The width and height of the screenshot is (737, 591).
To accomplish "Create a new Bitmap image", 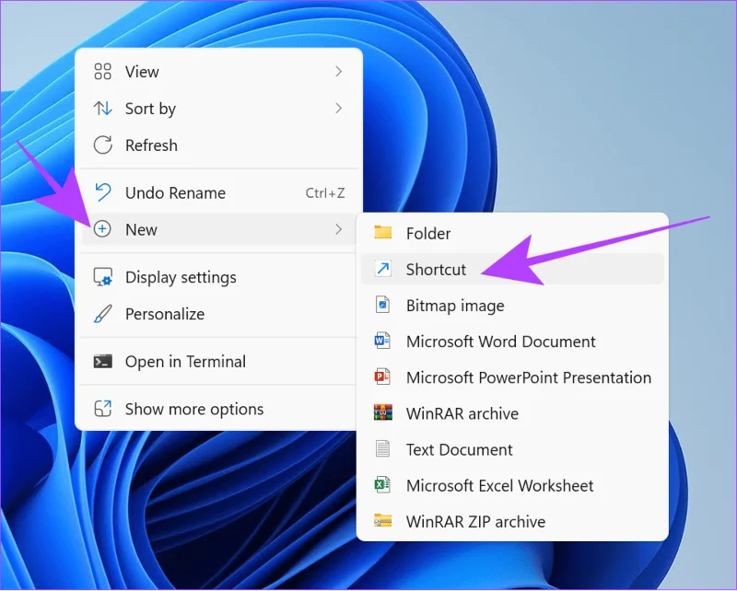I will click(512, 305).
